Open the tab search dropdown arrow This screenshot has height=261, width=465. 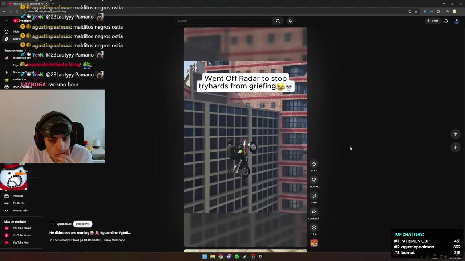[4, 4]
